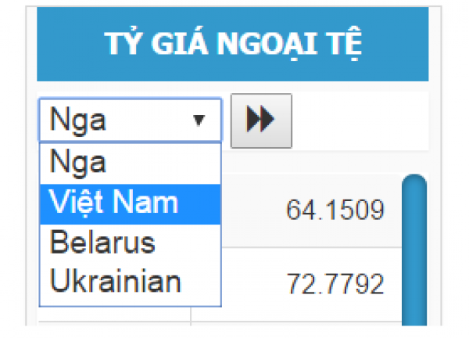Click the double-arrow go button

click(261, 120)
